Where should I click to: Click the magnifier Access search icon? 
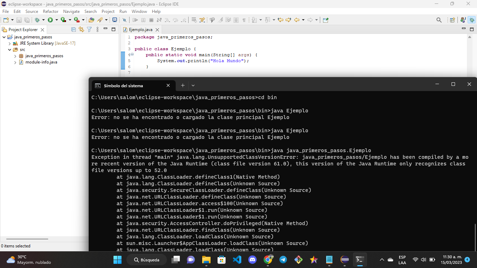(x=439, y=20)
